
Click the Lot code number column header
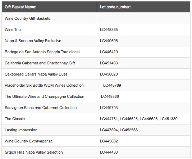pos(115,7)
